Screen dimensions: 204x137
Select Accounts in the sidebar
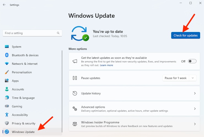32,89
